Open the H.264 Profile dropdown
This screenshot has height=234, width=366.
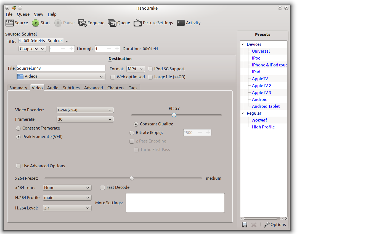coord(67,198)
